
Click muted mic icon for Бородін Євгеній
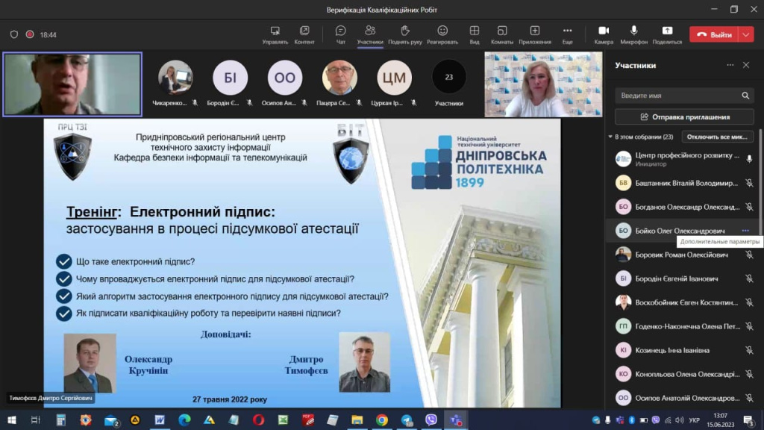tap(749, 278)
